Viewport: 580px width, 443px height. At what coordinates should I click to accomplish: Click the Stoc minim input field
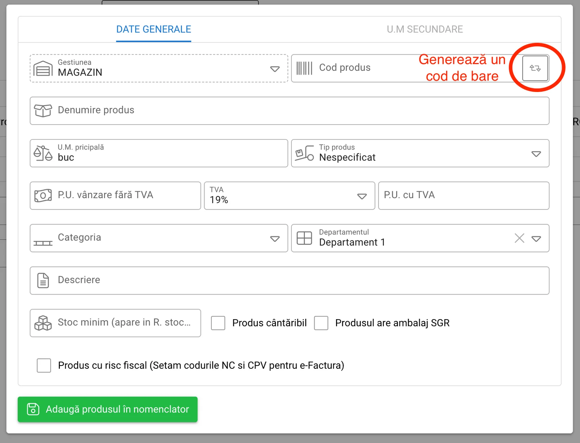tap(115, 323)
